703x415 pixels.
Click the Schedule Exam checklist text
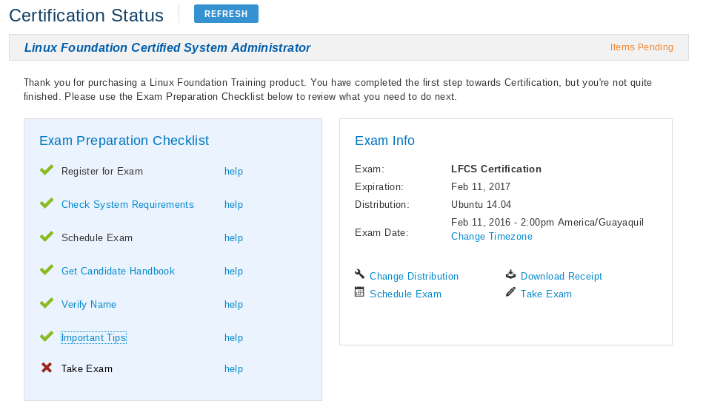[97, 237]
